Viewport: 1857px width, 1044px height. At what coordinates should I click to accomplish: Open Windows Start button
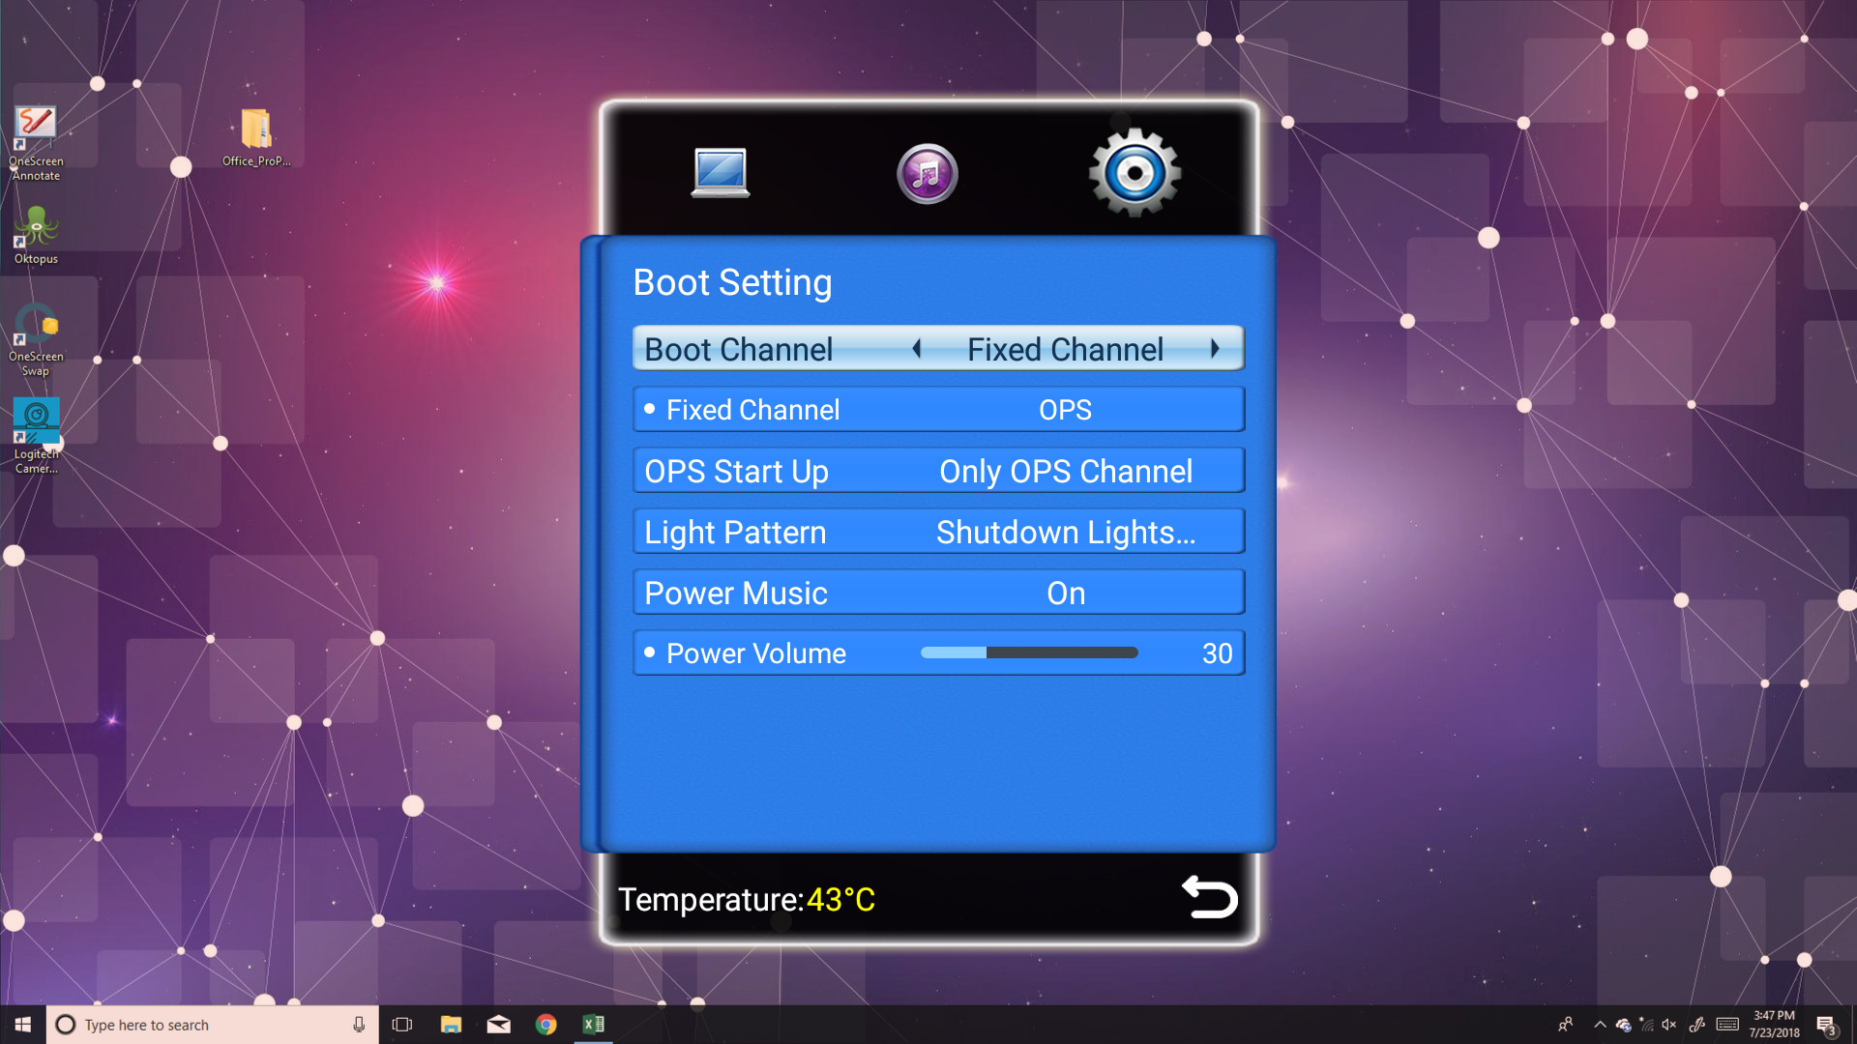pos(23,1025)
